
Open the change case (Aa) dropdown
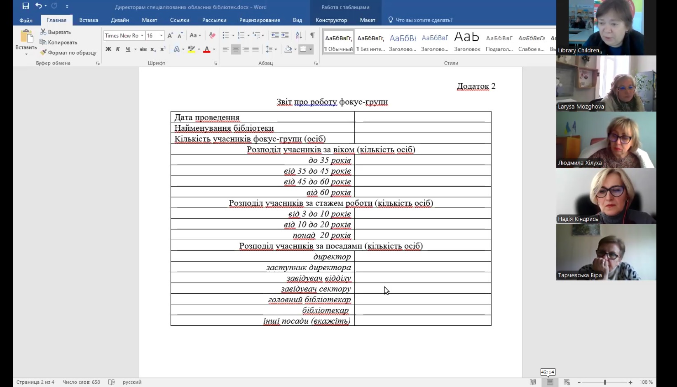tap(195, 35)
